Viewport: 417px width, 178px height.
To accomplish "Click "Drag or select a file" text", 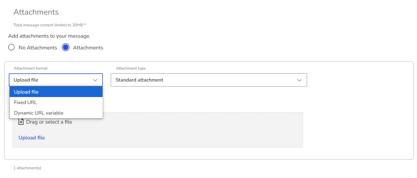I will 49,122.
